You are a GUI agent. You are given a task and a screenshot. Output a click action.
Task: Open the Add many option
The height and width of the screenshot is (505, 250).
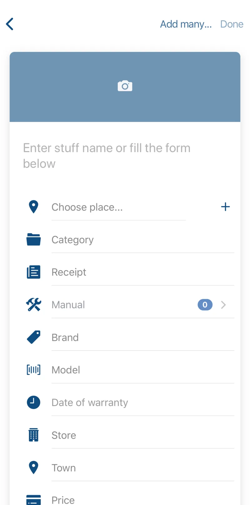[186, 24]
